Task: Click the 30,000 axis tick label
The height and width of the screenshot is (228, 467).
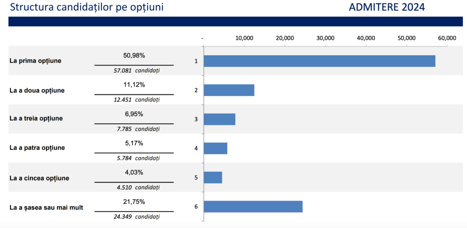Action: tap(326, 38)
